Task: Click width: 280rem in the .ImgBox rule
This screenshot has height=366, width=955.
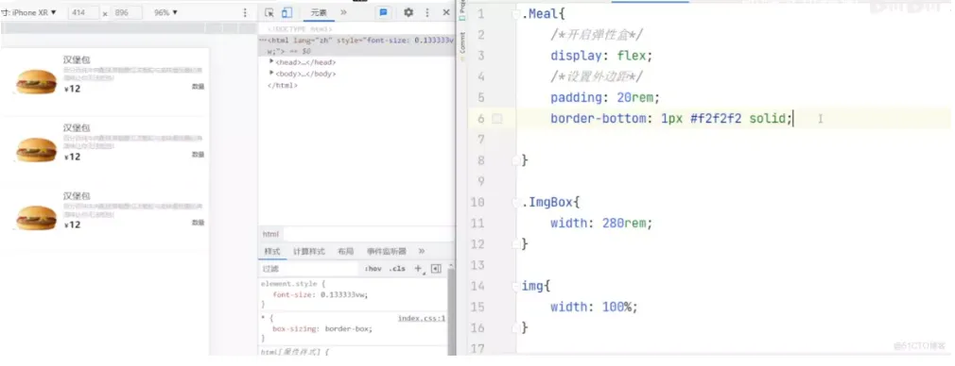Action: click(601, 224)
